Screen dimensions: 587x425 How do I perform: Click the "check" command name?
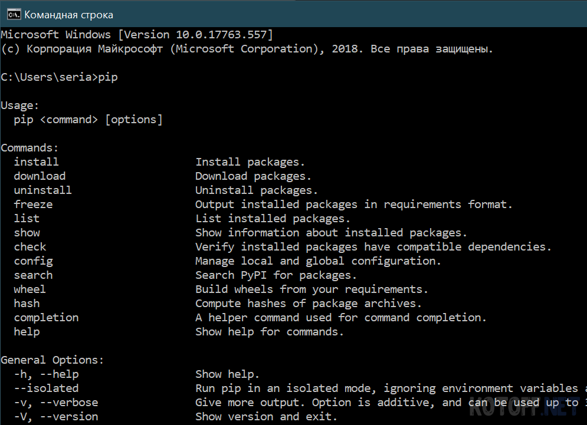29,247
